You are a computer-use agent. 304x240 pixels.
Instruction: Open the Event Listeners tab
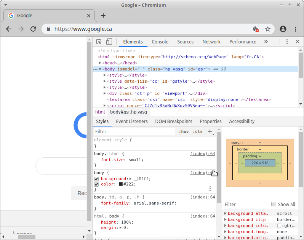coord(132,122)
